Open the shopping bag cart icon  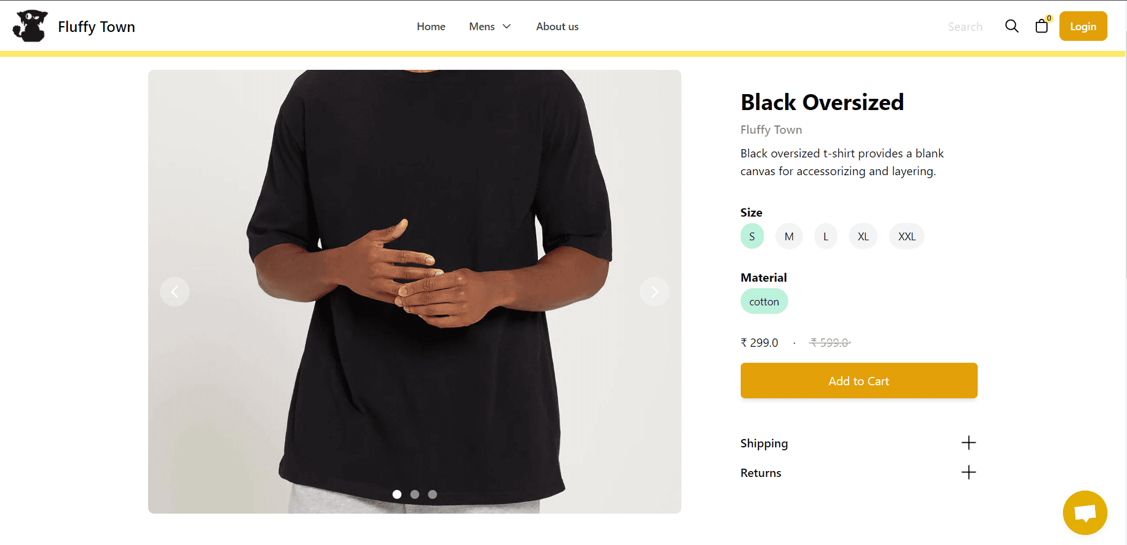(x=1042, y=26)
